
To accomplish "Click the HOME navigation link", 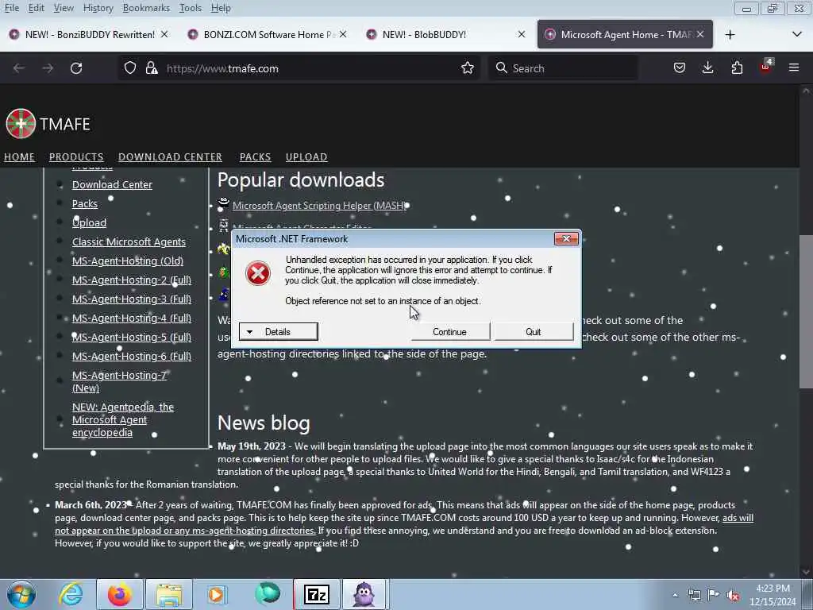I will pos(19,156).
